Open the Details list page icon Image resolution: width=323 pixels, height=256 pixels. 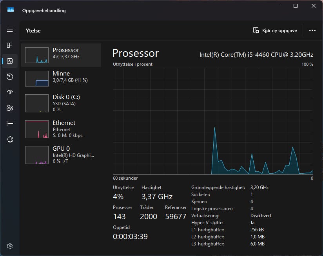[x=10, y=123]
